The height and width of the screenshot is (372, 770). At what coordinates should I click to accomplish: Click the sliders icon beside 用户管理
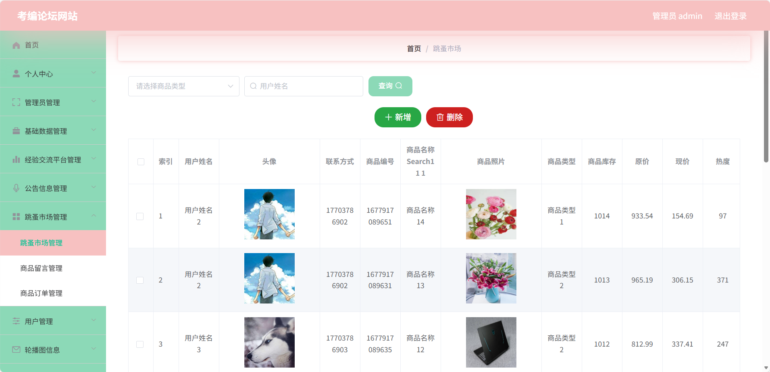click(16, 321)
